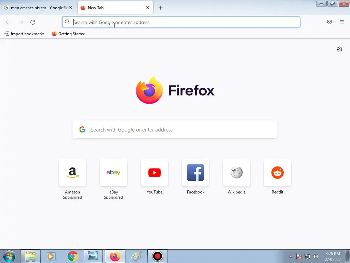Close the New Tab tab
The width and height of the screenshot is (350, 263).
coord(148,8)
